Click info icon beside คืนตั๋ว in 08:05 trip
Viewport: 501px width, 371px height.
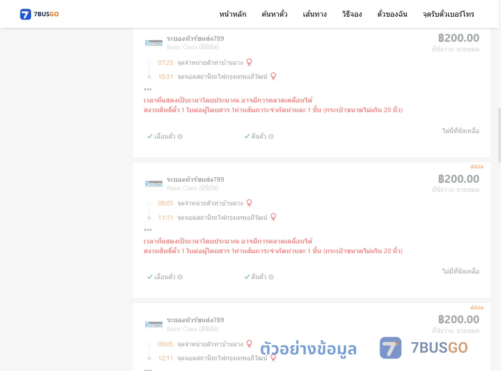click(x=271, y=277)
